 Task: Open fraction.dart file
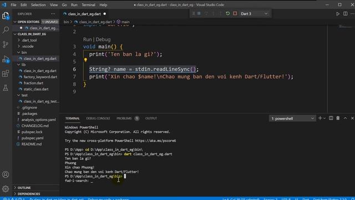pos(33,83)
